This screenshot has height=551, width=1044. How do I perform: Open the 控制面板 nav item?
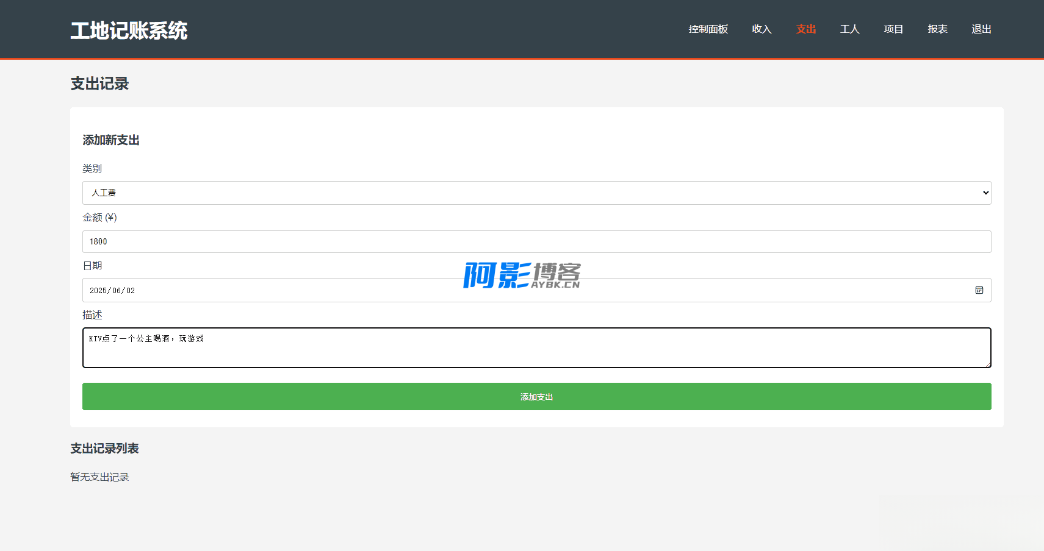point(708,29)
